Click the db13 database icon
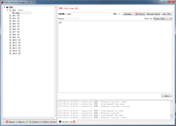Screen dimensions: 176x126 pyautogui.click(x=10, y=48)
